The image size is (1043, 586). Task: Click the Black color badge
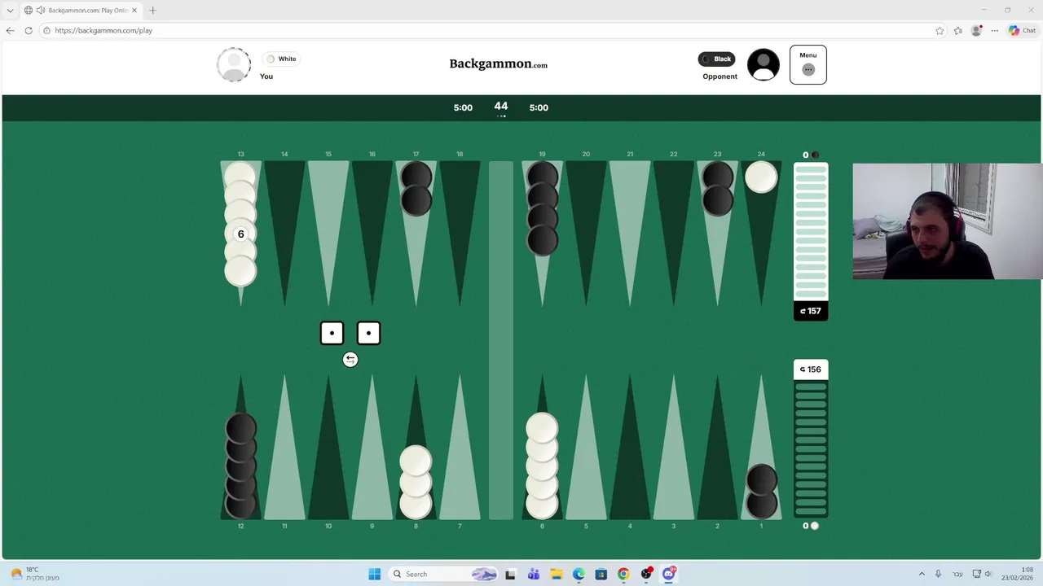pos(716,59)
